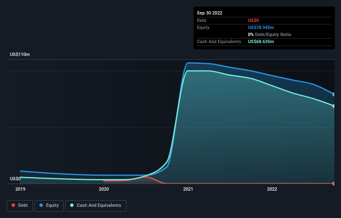Click the US$110m y-axis label

click(x=20, y=54)
